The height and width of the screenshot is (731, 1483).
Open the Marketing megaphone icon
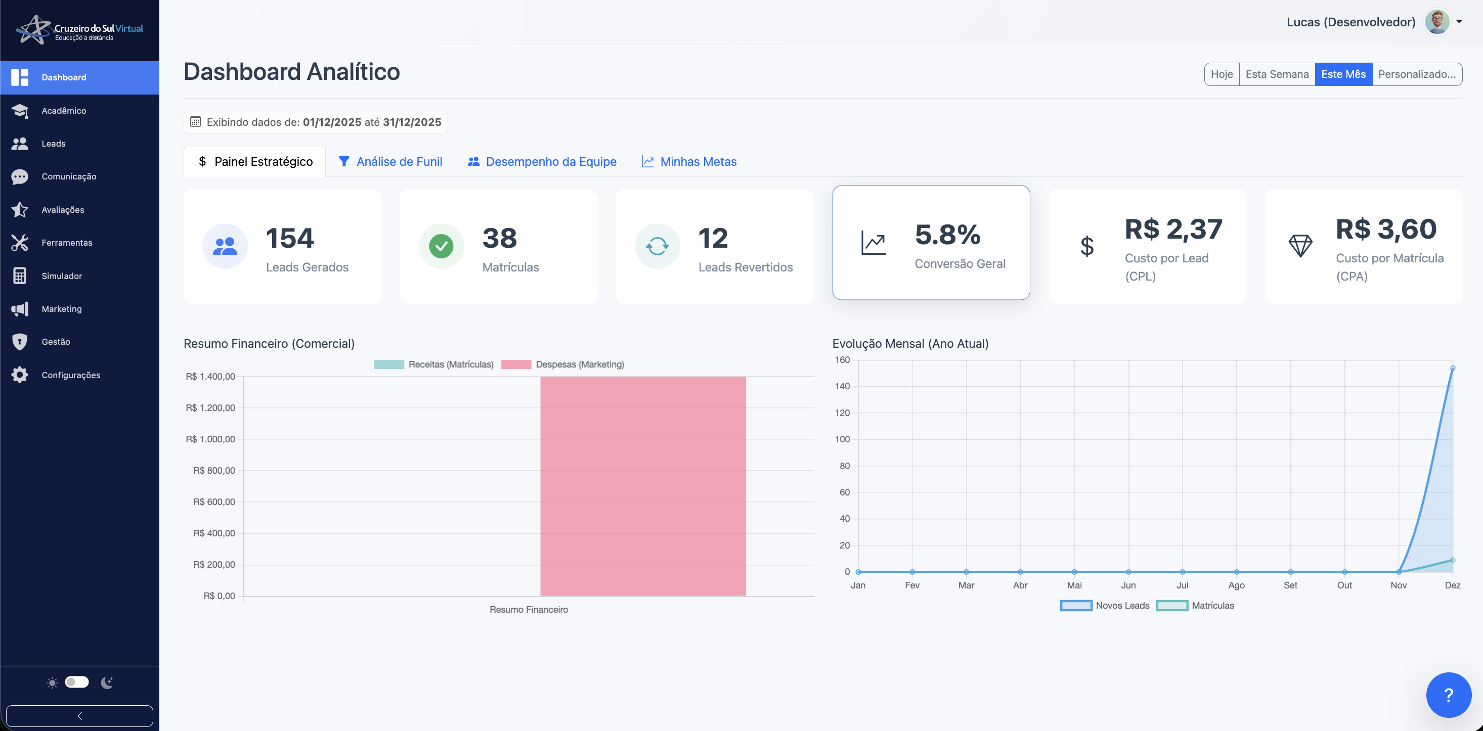coord(20,308)
